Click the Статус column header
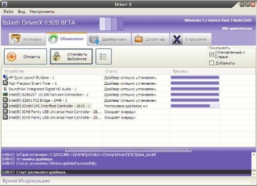 136,71
